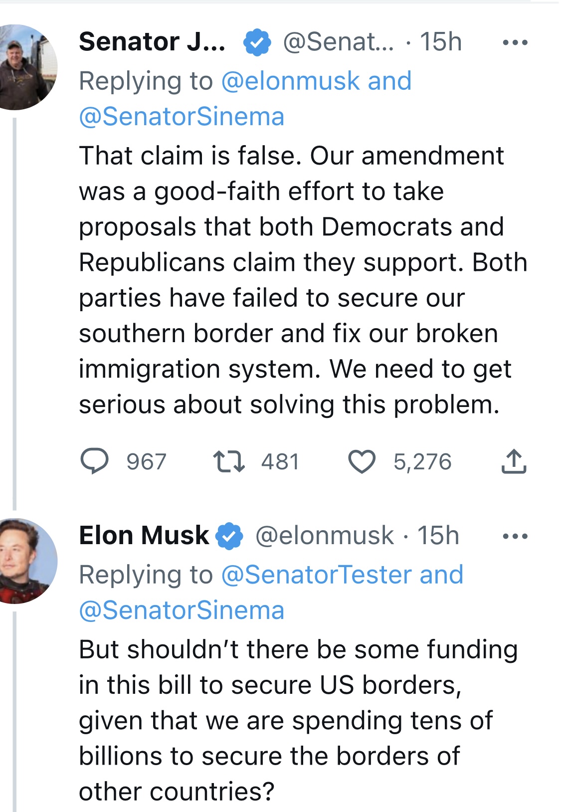Open the first @SenatorSinema mention link
561x812 pixels.
[x=182, y=117]
